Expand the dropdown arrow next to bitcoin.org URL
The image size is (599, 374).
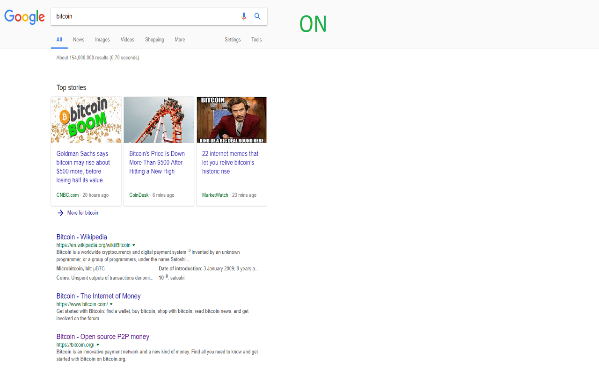coord(98,345)
